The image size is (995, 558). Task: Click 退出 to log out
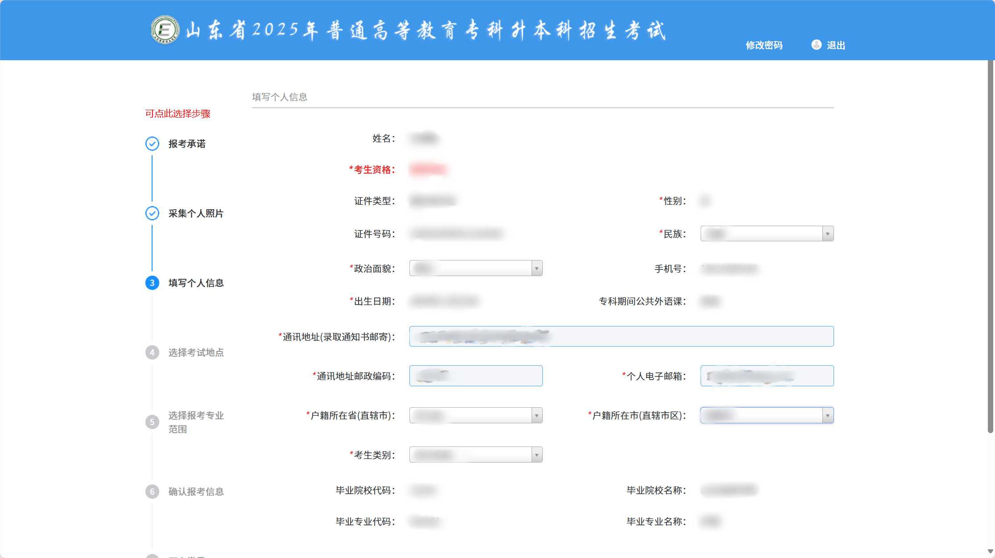836,45
